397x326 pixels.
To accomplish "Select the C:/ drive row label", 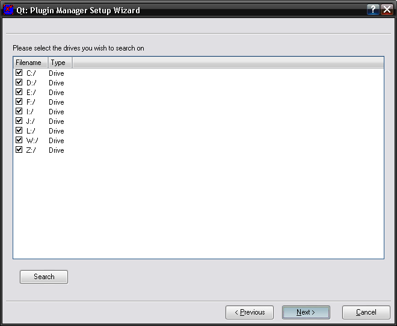I will coord(31,73).
